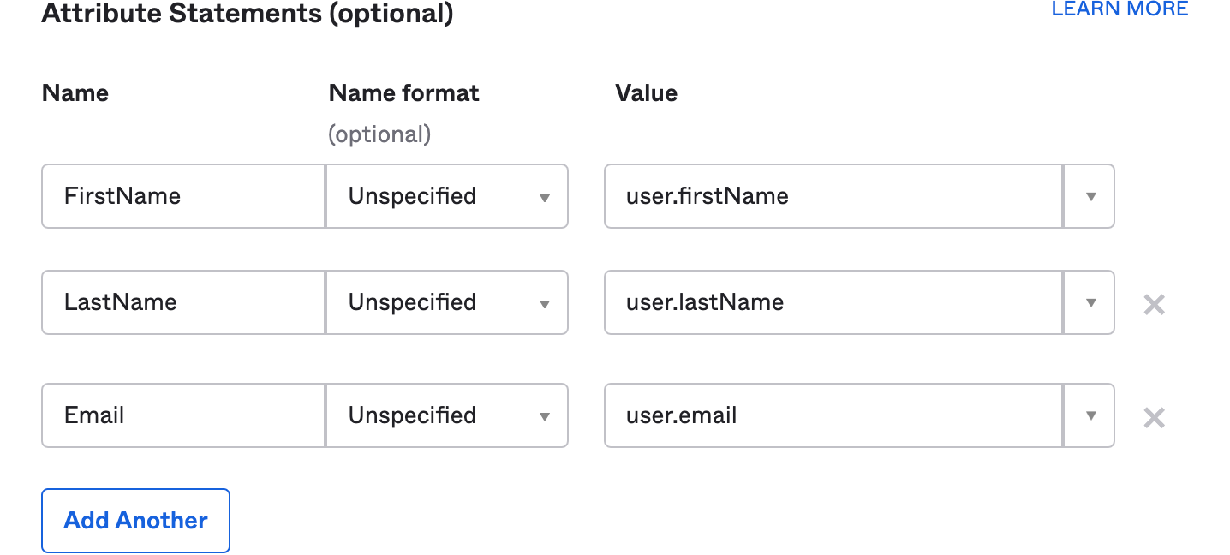Remove the LastName attribute row
Image resolution: width=1230 pixels, height=555 pixels.
[x=1153, y=303]
